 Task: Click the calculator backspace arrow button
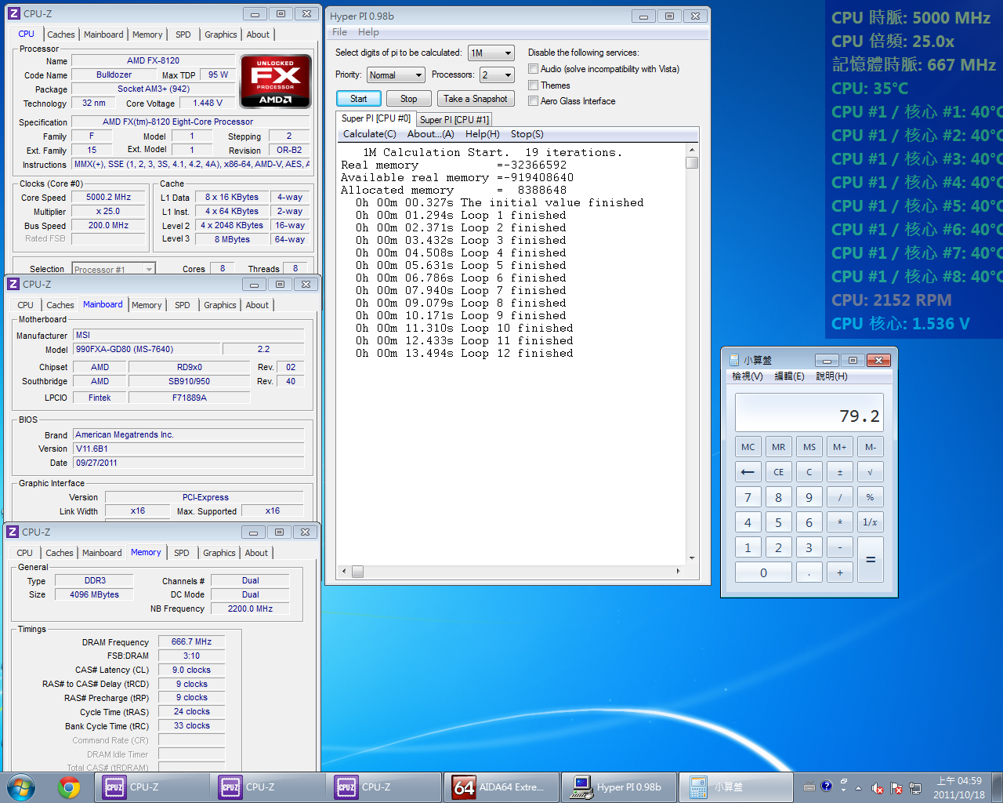point(748,472)
